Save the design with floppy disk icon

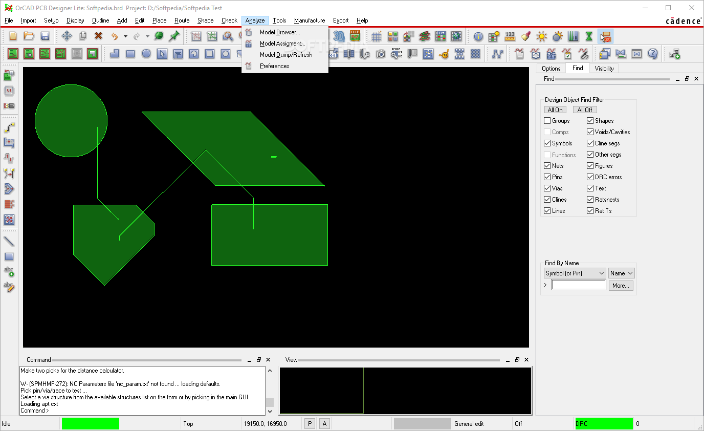click(x=45, y=36)
